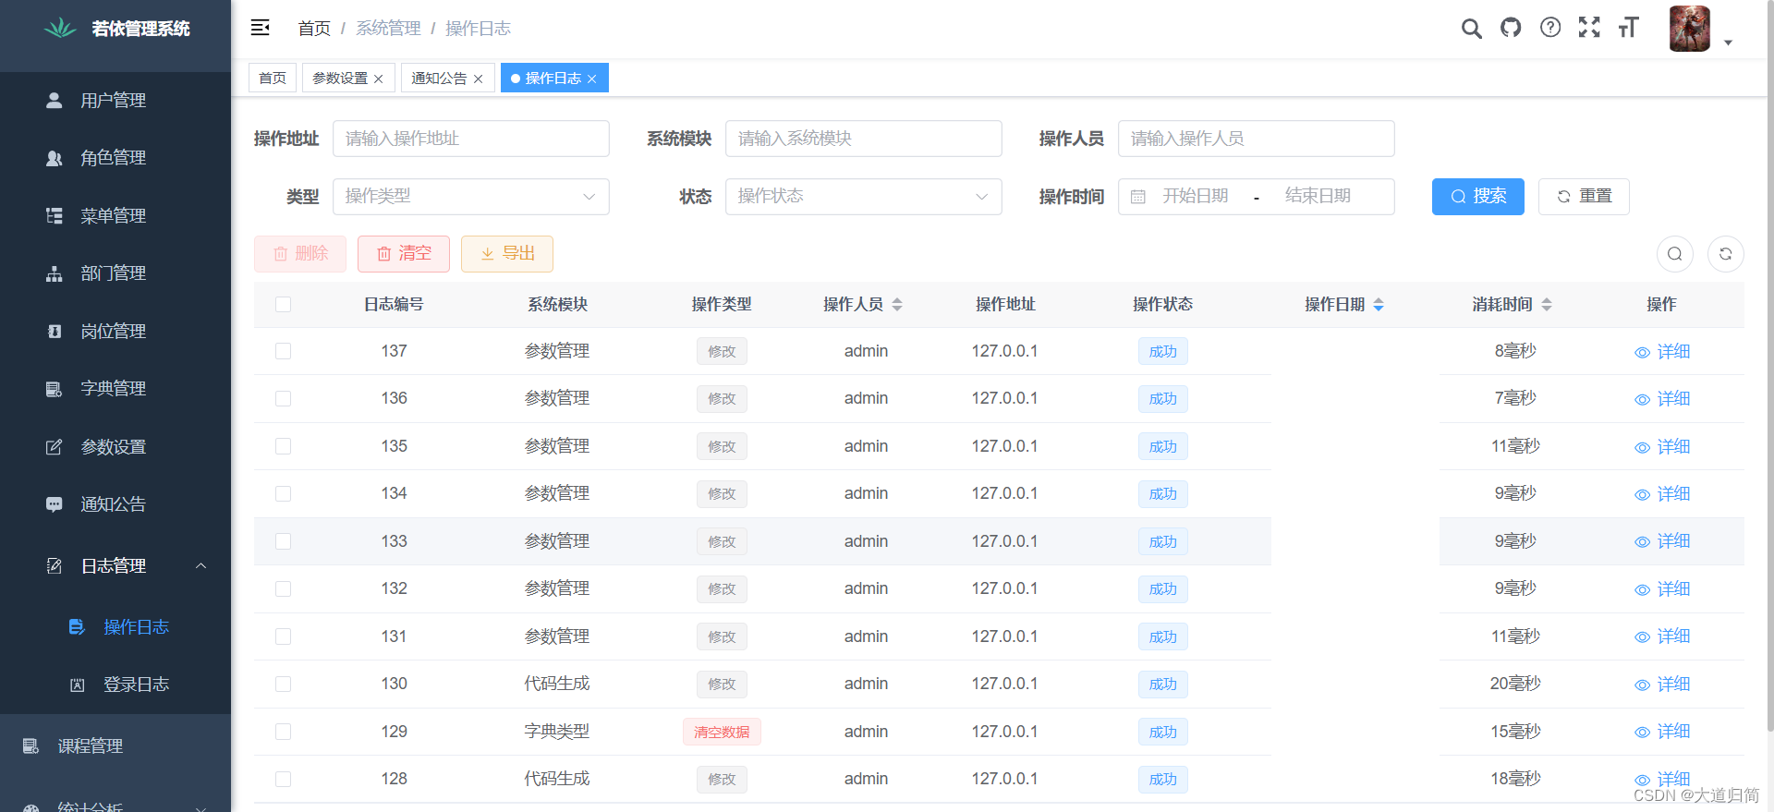
Task: Sort by 操作日期 column arrows
Action: (1379, 305)
